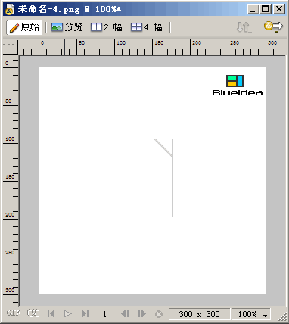Click the document icon in title bar
289x324 pixels.
pyautogui.click(x=10, y=9)
